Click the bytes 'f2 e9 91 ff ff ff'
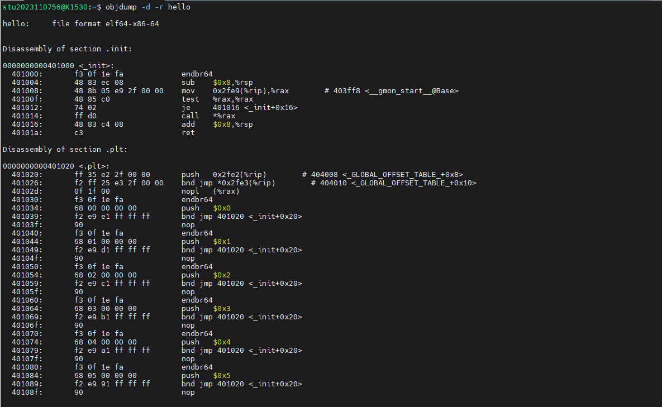Image resolution: width=662 pixels, height=407 pixels. 112,384
